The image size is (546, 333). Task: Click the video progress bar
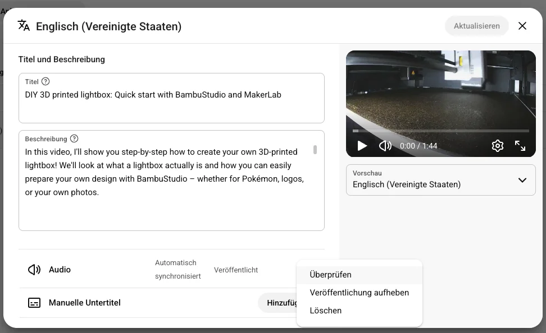pyautogui.click(x=441, y=131)
